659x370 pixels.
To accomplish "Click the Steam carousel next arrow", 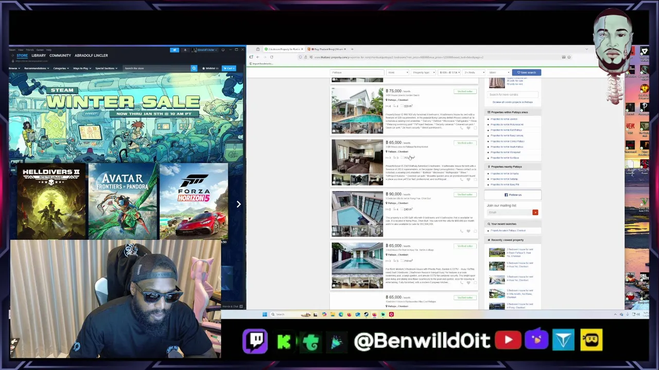I will 238,204.
